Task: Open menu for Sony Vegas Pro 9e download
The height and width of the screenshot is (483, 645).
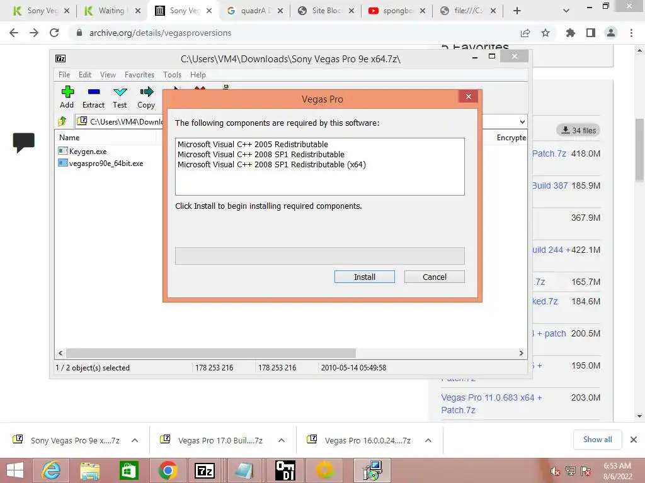Action: [135, 440]
